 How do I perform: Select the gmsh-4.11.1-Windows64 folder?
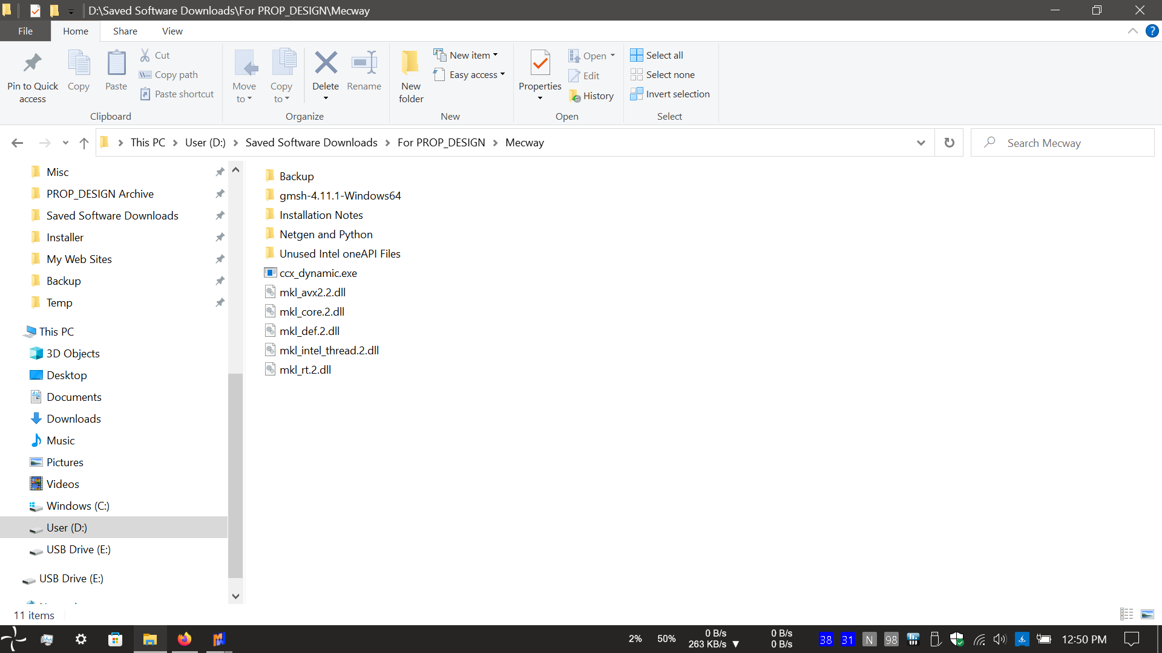click(x=333, y=195)
